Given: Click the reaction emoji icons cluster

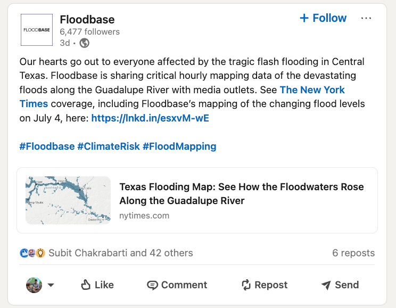Looking at the screenshot, I should click(32, 253).
